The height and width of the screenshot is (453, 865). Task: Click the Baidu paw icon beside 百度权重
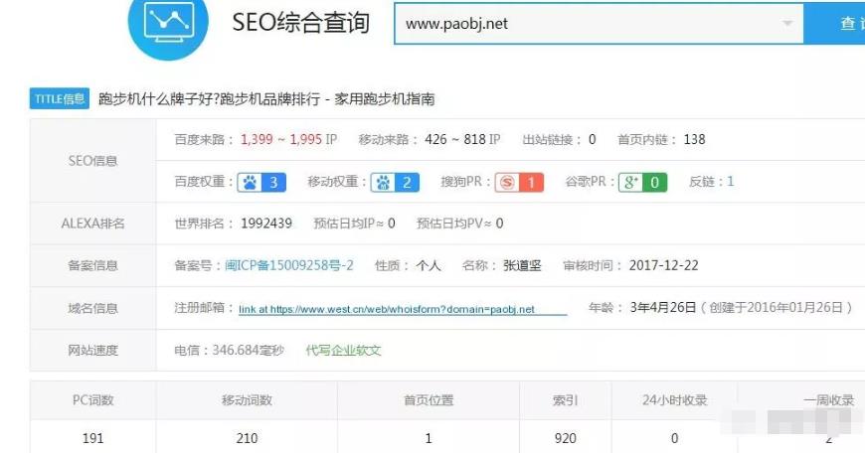pyautogui.click(x=250, y=183)
